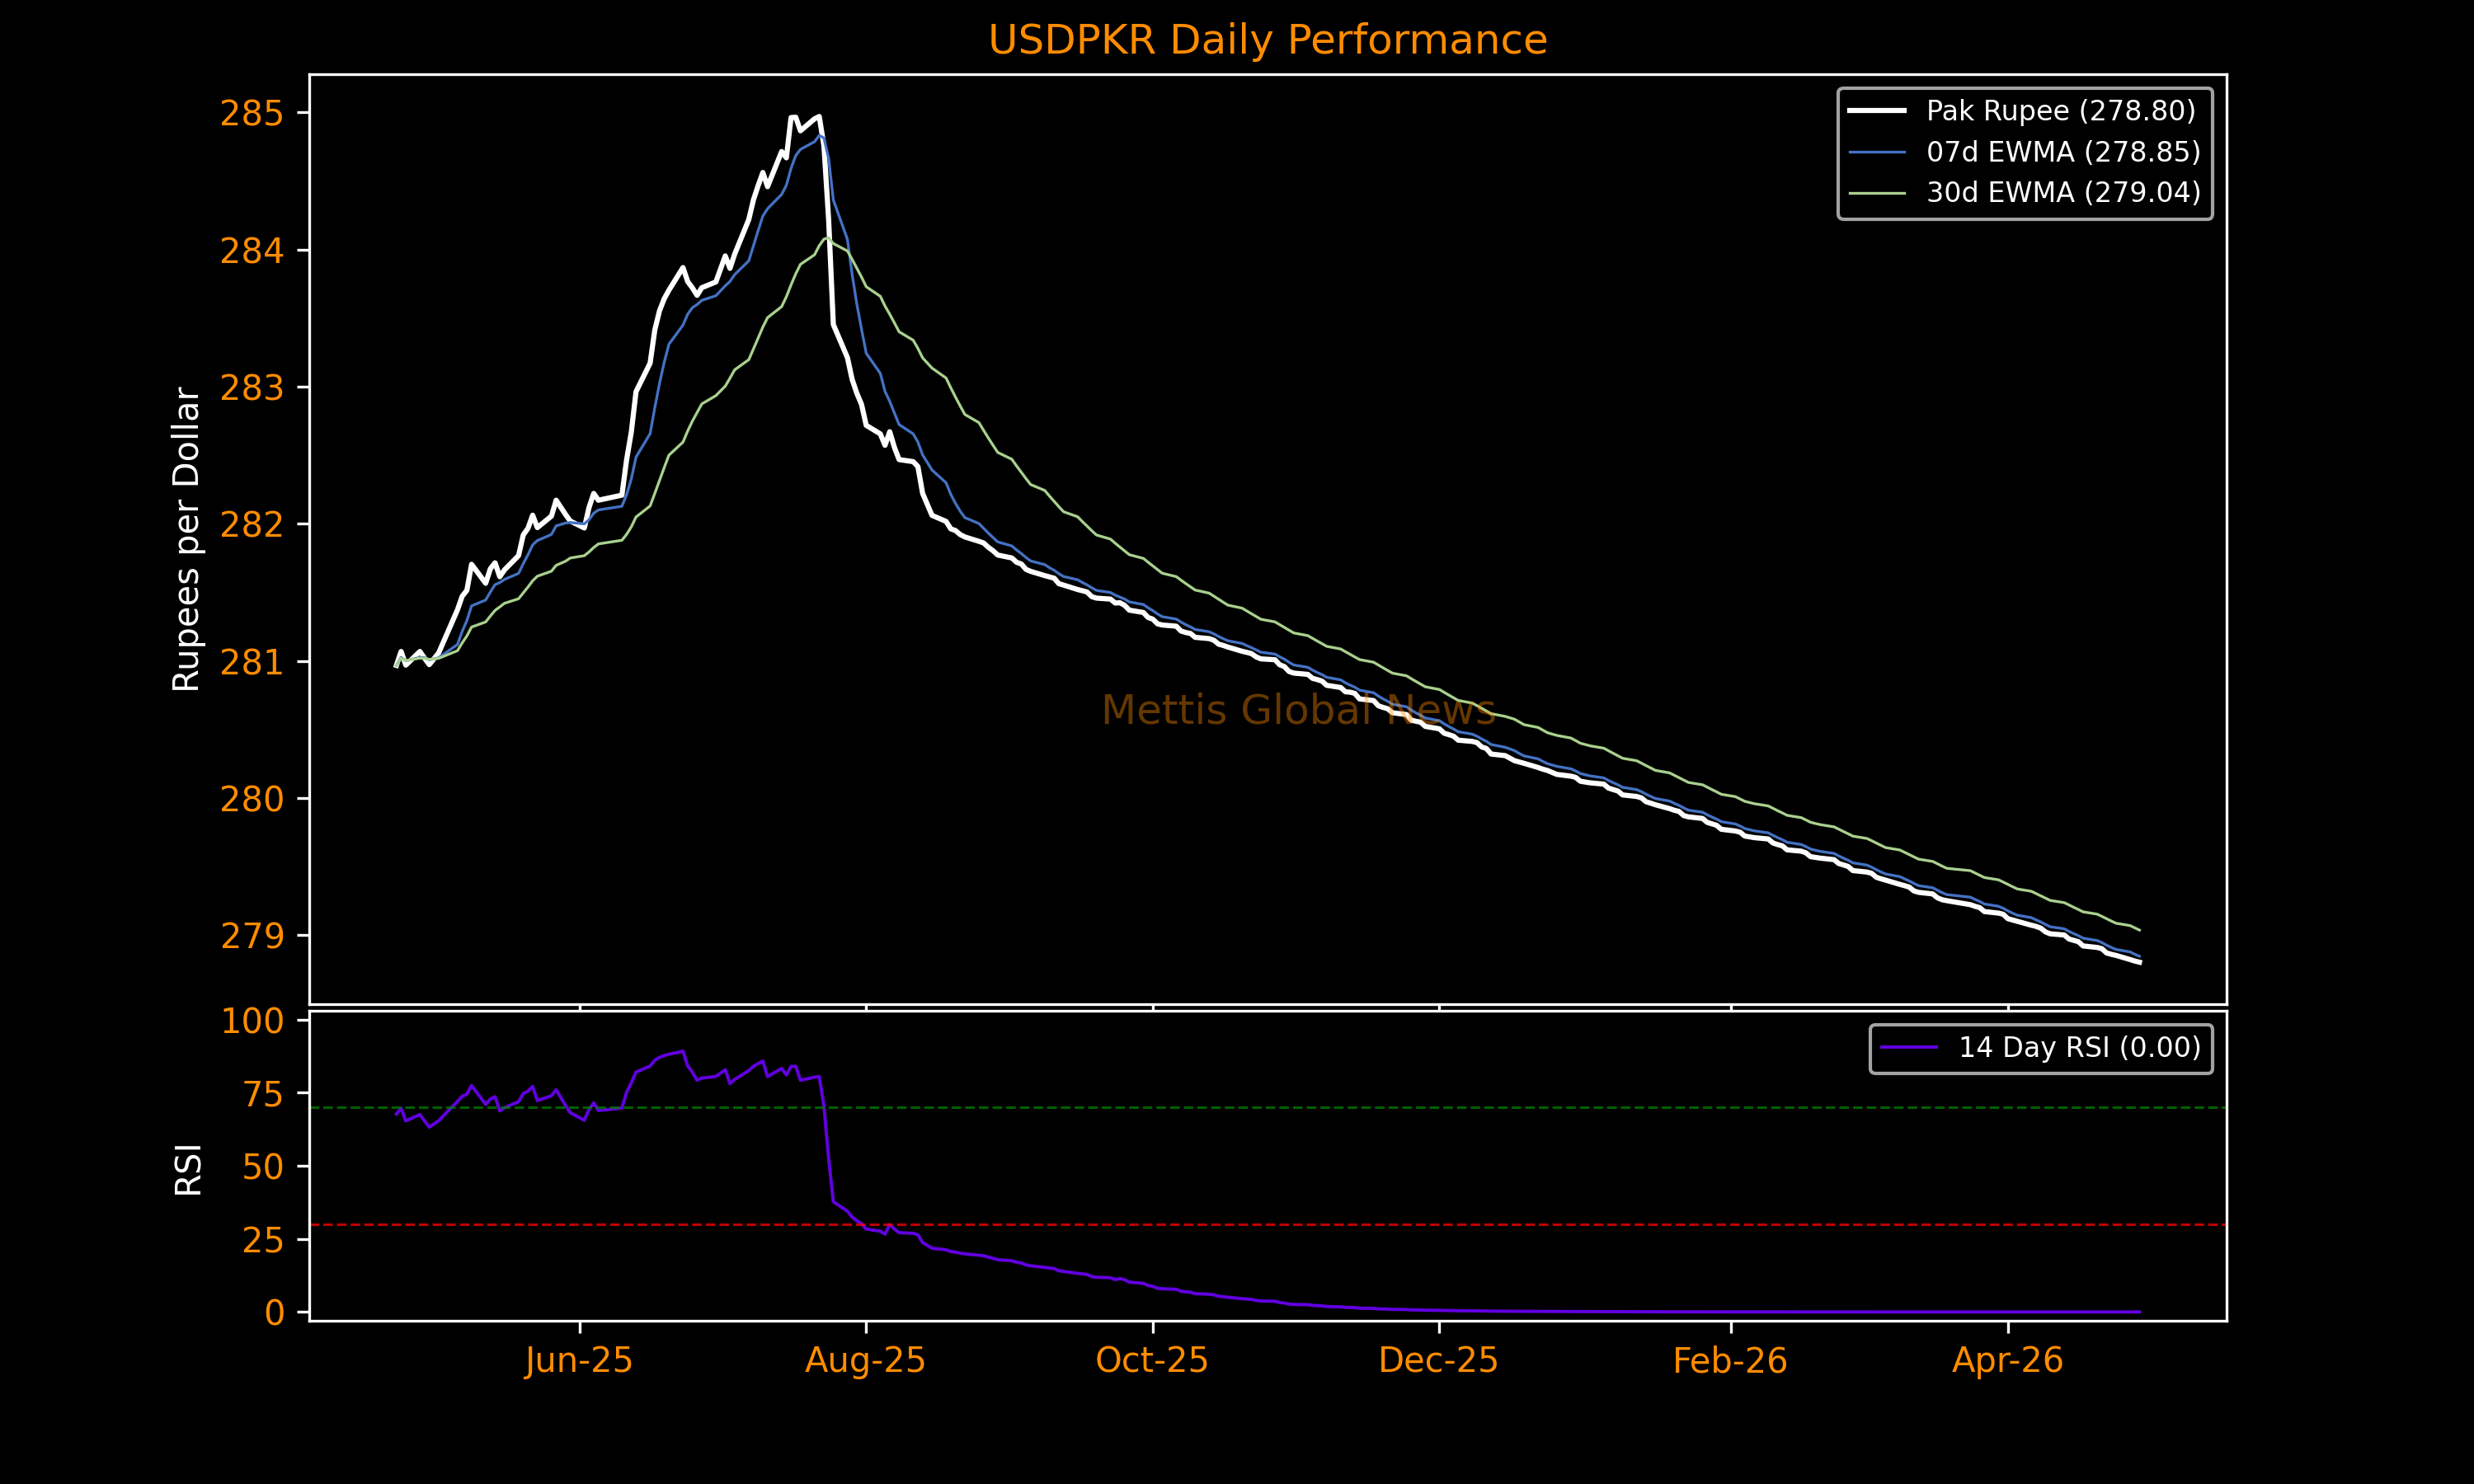Click the 07d EWMA legend entry

click(x=2063, y=152)
